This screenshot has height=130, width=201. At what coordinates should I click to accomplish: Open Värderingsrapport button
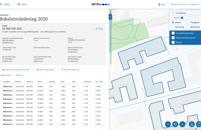coord(45,70)
